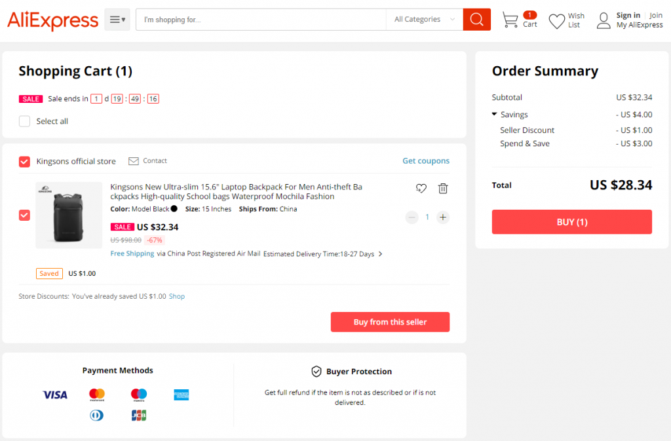Click the magnifier search button
Image resolution: width=671 pixels, height=441 pixels.
477,20
